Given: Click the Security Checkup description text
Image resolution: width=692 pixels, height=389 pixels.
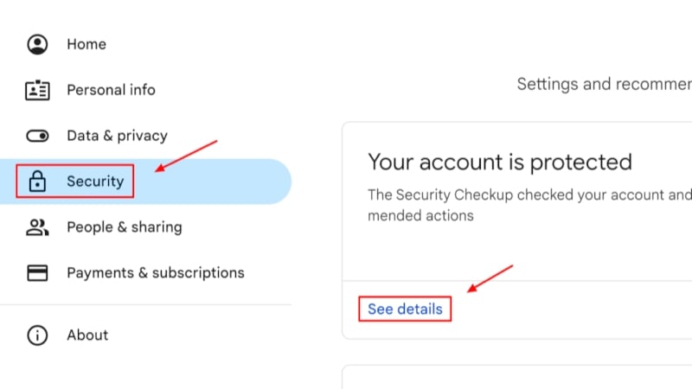Looking at the screenshot, I should tap(529, 205).
